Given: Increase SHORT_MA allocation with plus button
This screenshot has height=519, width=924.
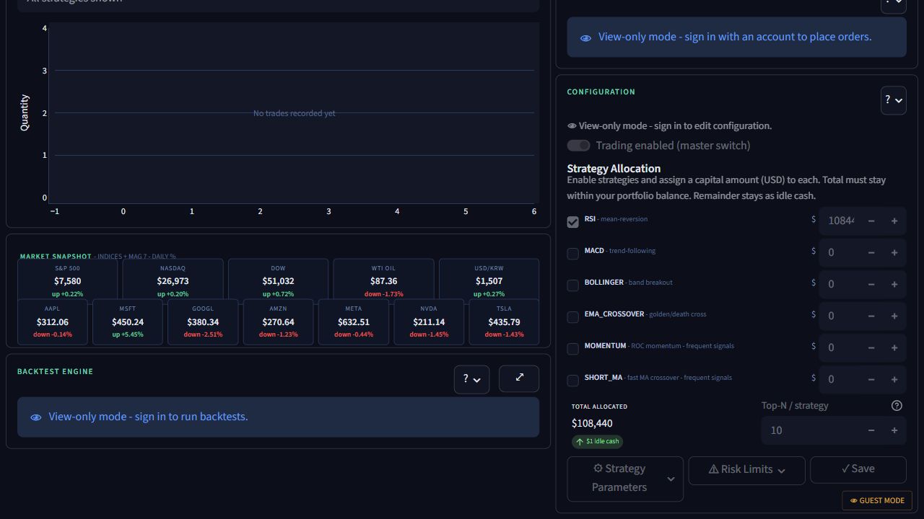Looking at the screenshot, I should [894, 379].
